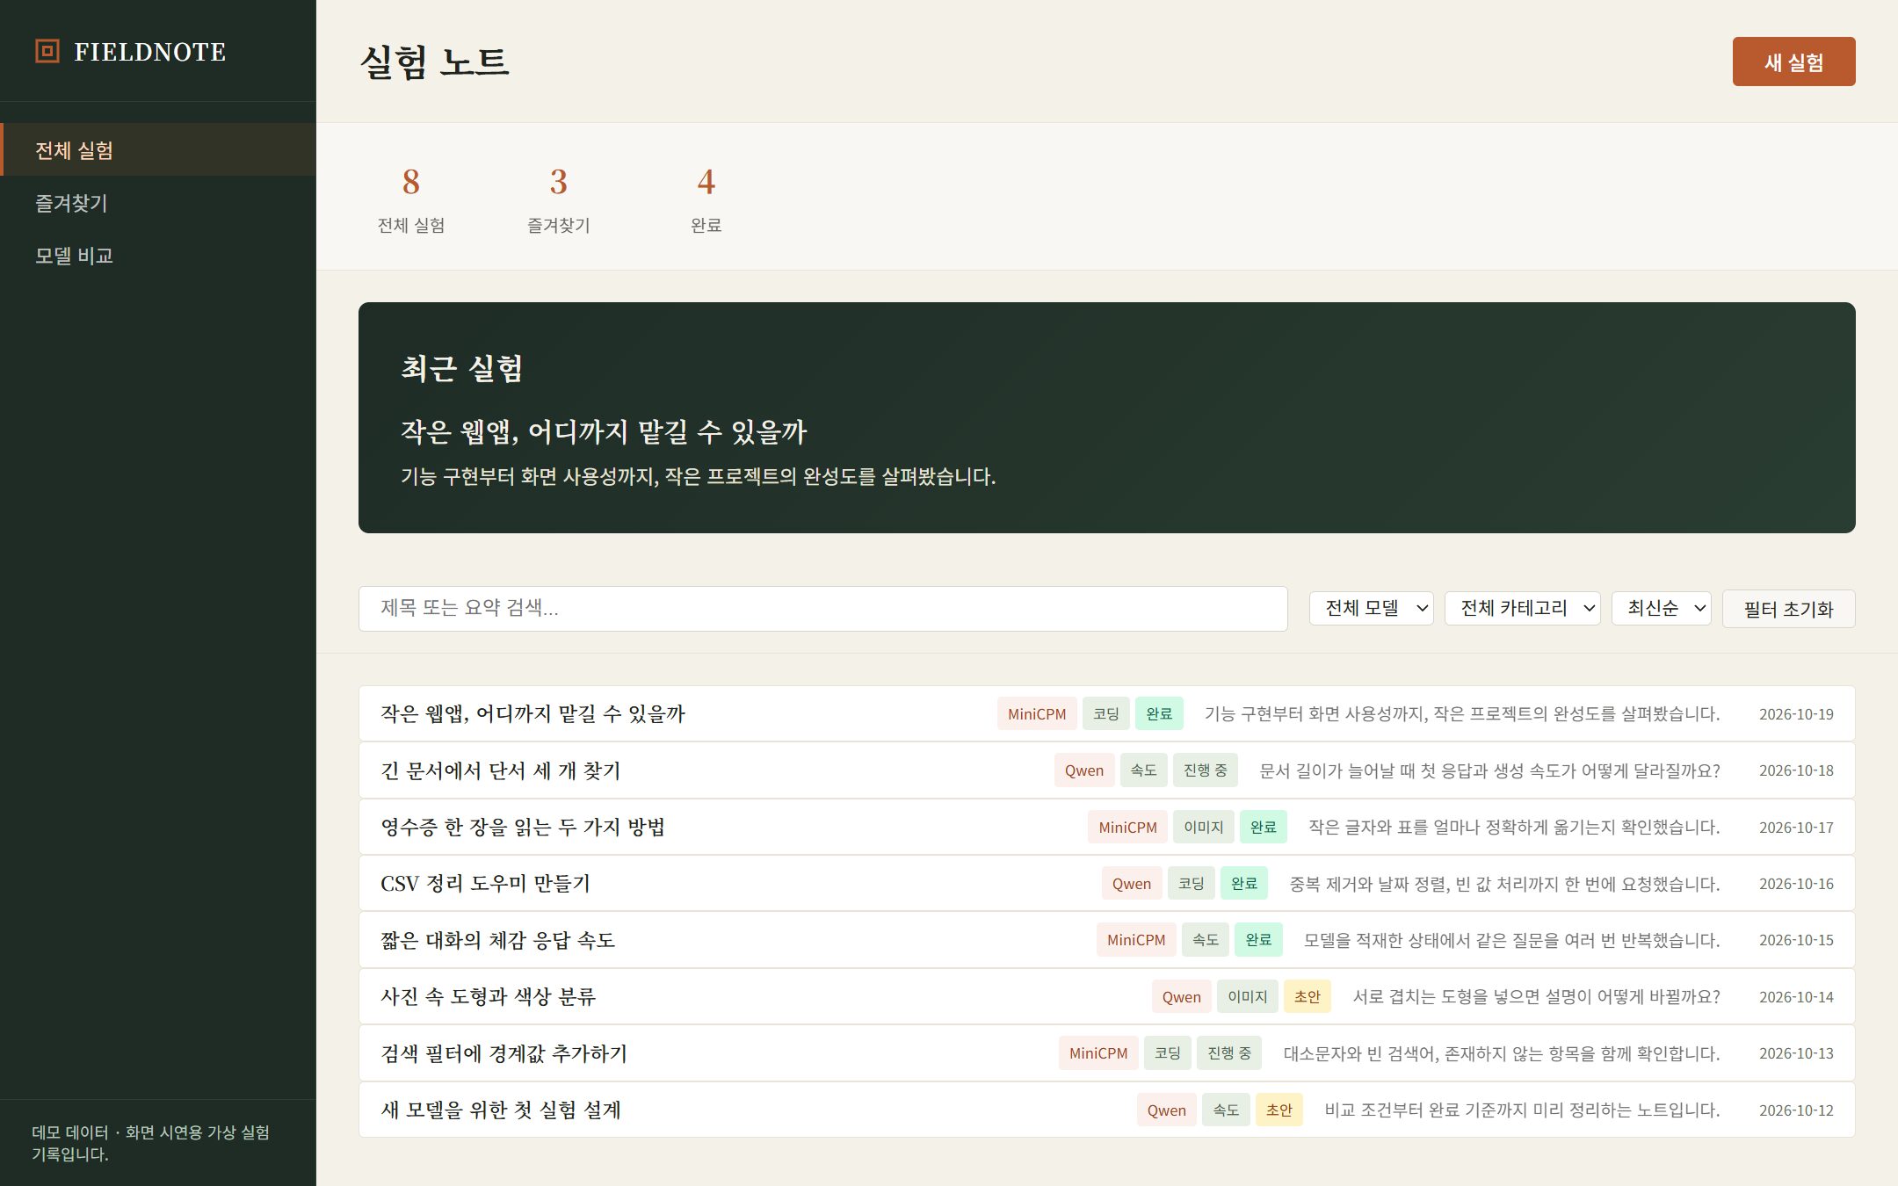The height and width of the screenshot is (1186, 1898).
Task: Open the 전체 카테고리 dropdown
Action: 1522,608
